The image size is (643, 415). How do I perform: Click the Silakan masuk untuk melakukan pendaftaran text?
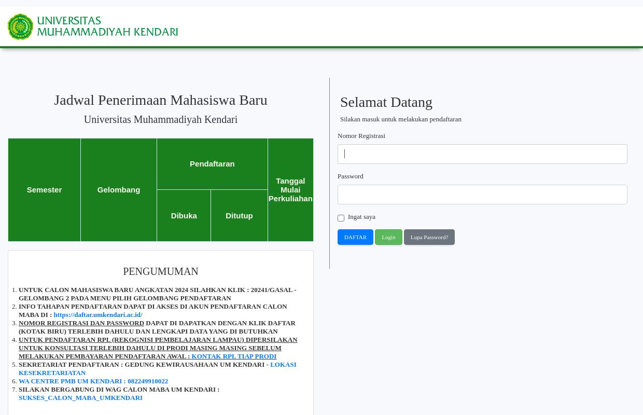(x=401, y=119)
